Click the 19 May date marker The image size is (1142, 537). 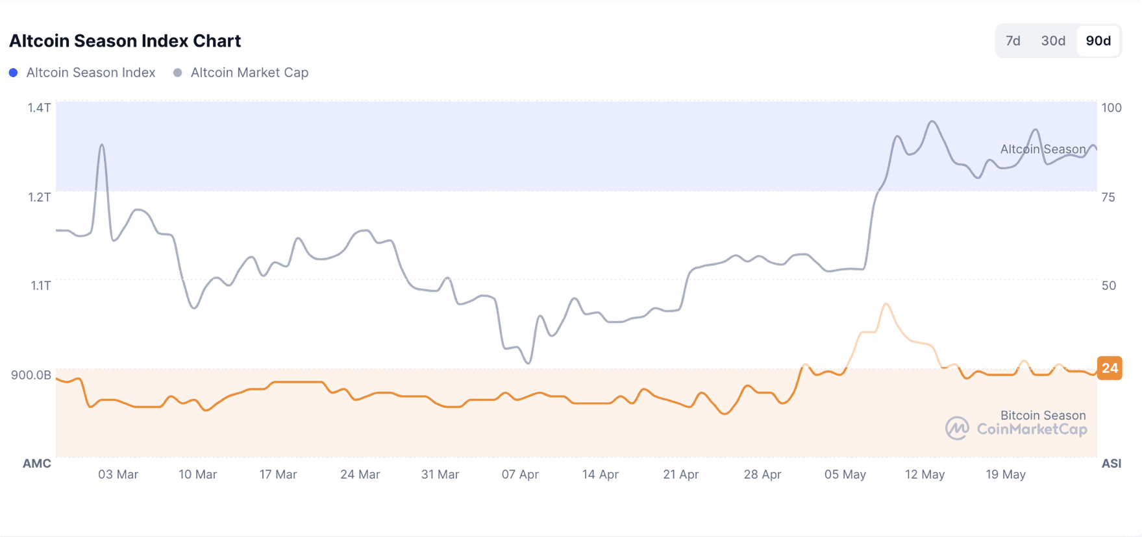pyautogui.click(x=1005, y=475)
